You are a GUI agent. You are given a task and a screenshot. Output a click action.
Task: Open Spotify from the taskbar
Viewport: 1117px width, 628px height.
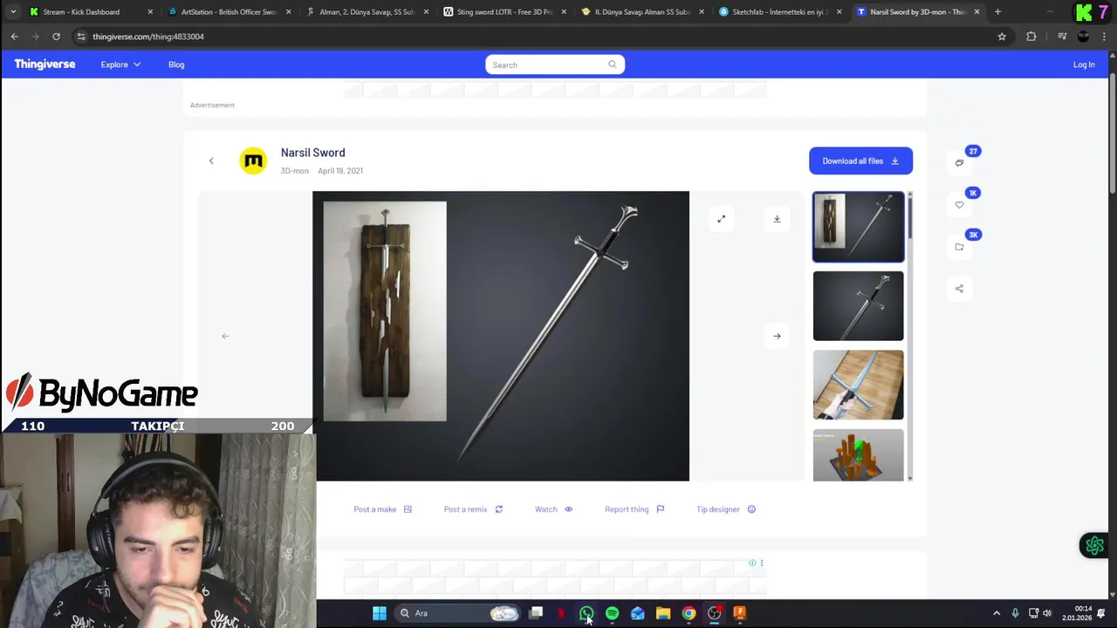612,613
